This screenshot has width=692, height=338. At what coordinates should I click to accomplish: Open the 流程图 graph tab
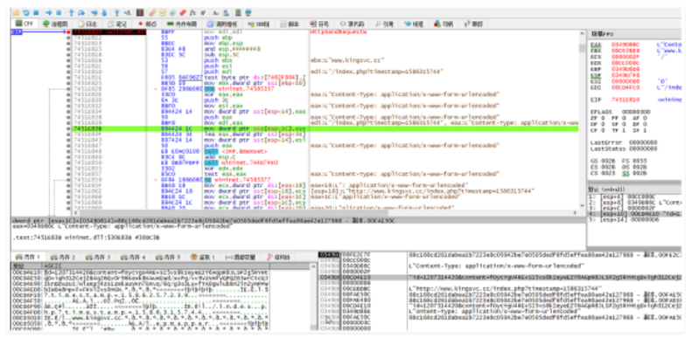pos(55,24)
